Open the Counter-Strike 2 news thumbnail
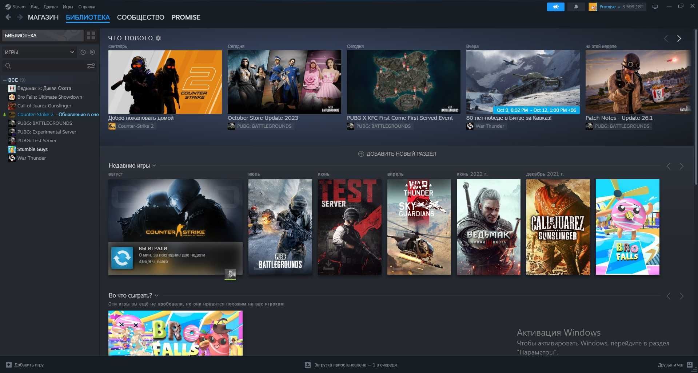Viewport: 698px width, 373px height. pyautogui.click(x=165, y=82)
